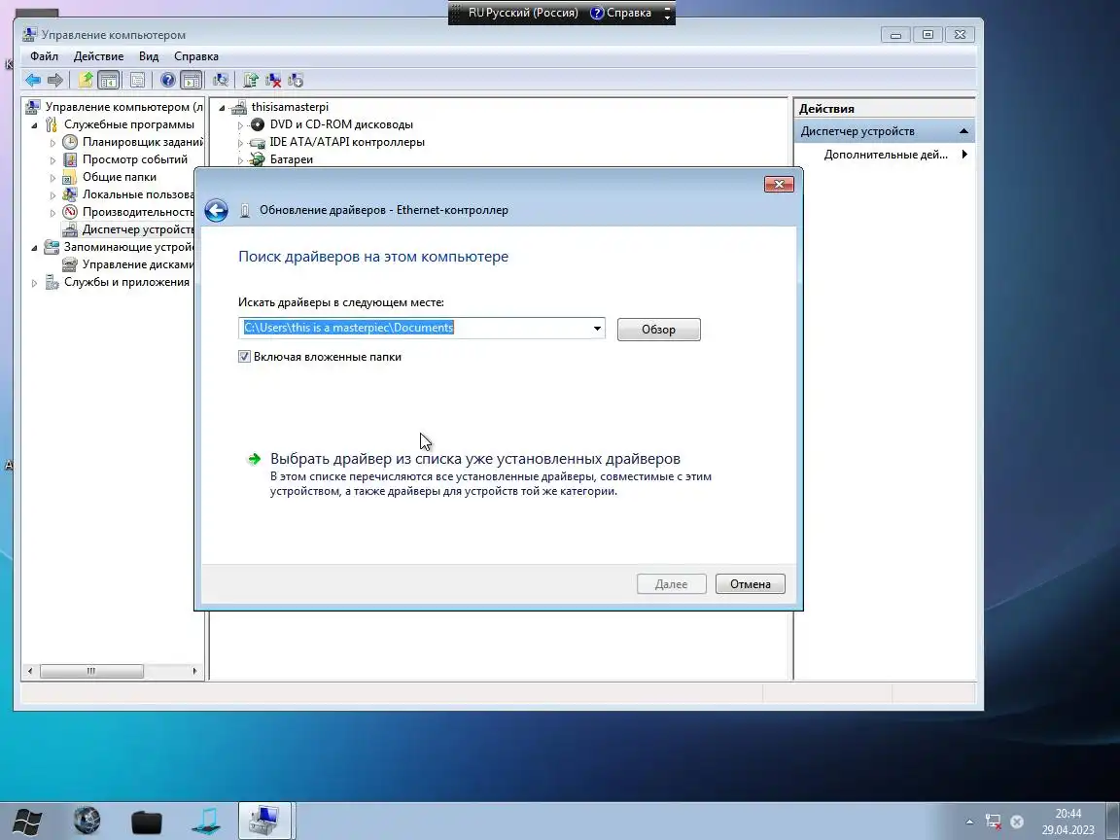Open the Файл menu
1120x840 pixels.
click(x=45, y=56)
